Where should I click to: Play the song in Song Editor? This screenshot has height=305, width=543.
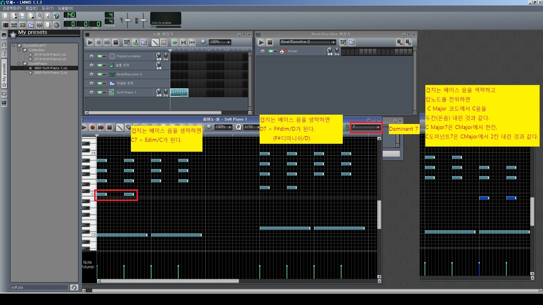(x=90, y=42)
